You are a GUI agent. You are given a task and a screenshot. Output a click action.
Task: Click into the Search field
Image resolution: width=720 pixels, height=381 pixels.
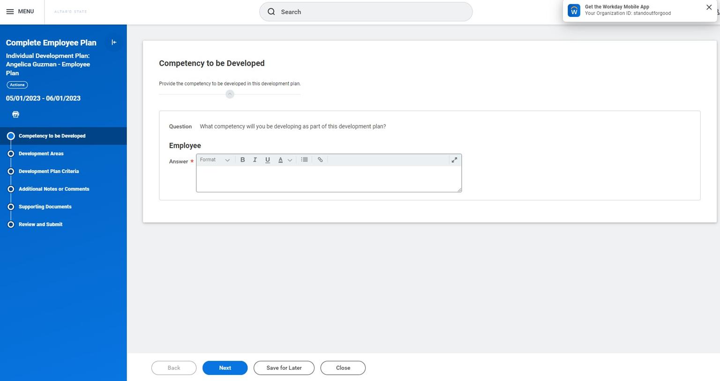pos(366,12)
